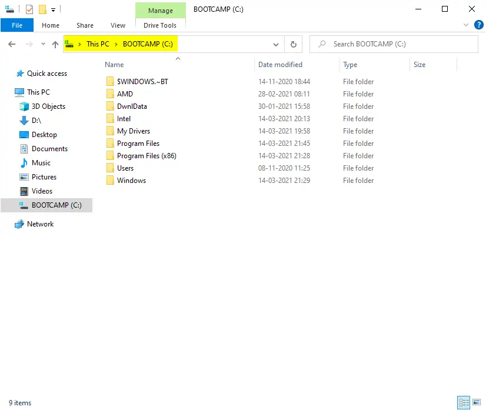Viewport: 486px width, 410px height.
Task: Open the Customize Quick Access Toolbar dropdown
Action: [x=54, y=10]
